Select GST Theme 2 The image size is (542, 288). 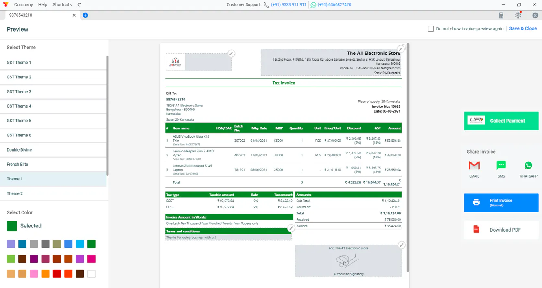[x=53, y=77]
